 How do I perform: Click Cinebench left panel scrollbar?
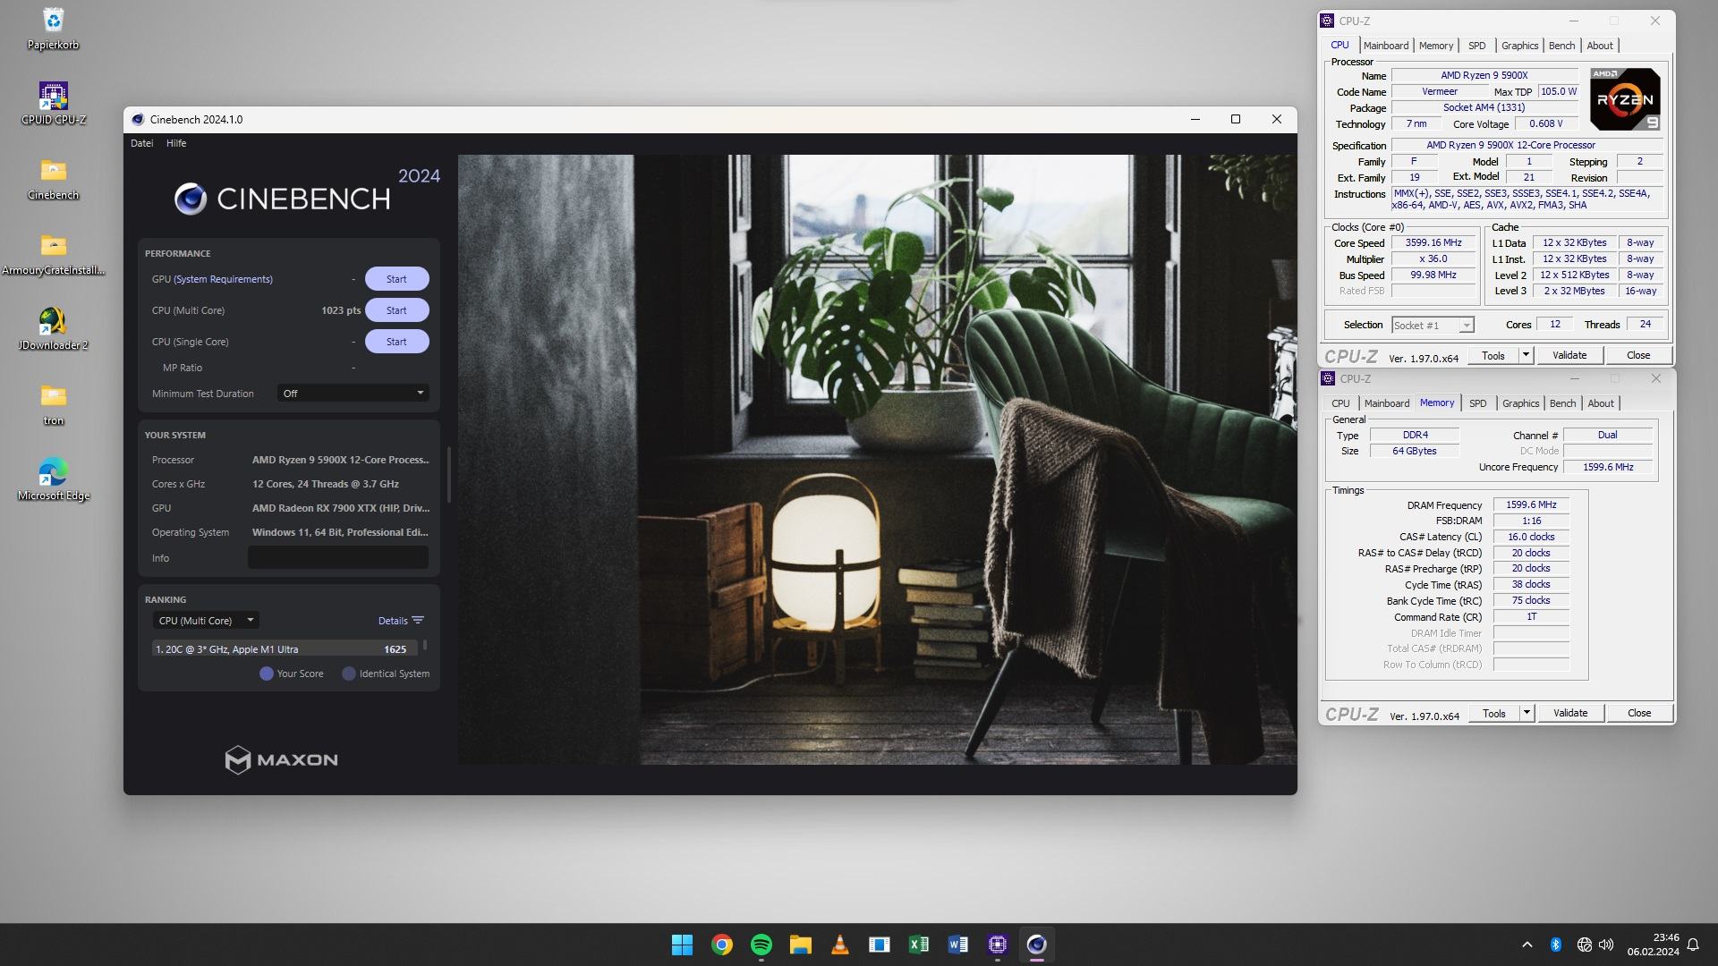pyautogui.click(x=448, y=474)
